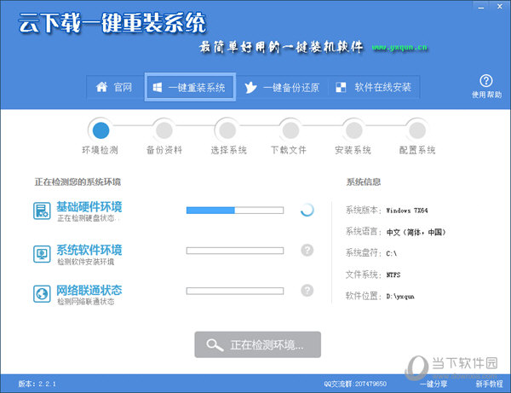Select the 一键重装系统 tab
This screenshot has width=511, height=393.
click(190, 87)
